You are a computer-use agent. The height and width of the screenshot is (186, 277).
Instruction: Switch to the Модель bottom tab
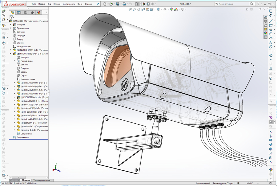(x=26, y=180)
